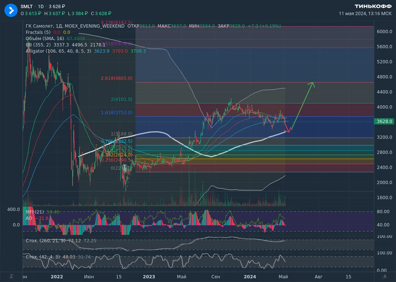Click the 2.618(4665.0) Fibonacci level label

(x=117, y=78)
